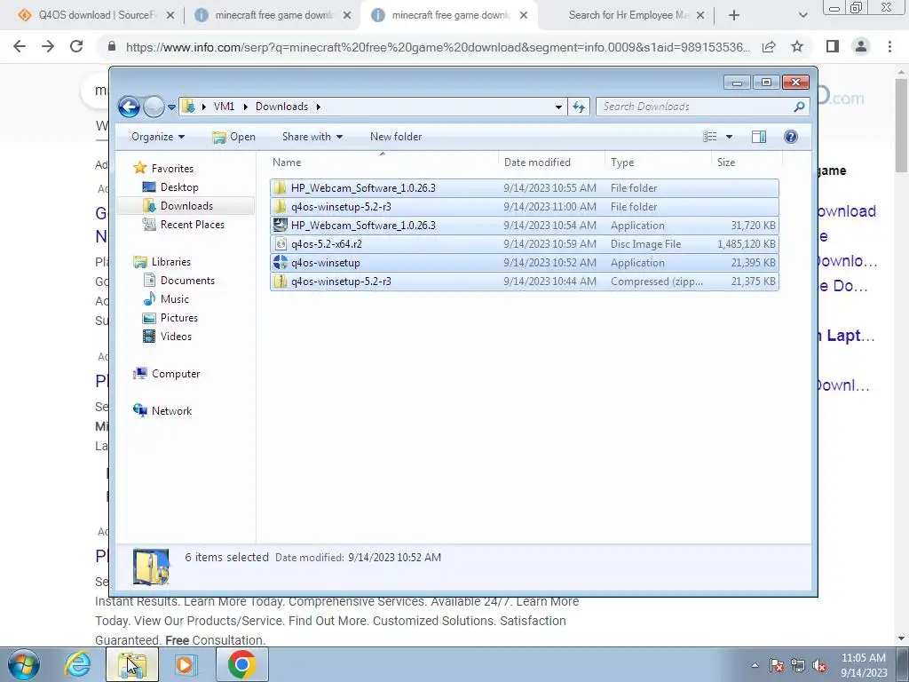Image resolution: width=909 pixels, height=682 pixels.
Task: Expand the arrow after VM1 in breadcrumb
Action: [245, 107]
